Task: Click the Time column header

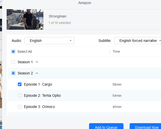Action: [116, 52]
